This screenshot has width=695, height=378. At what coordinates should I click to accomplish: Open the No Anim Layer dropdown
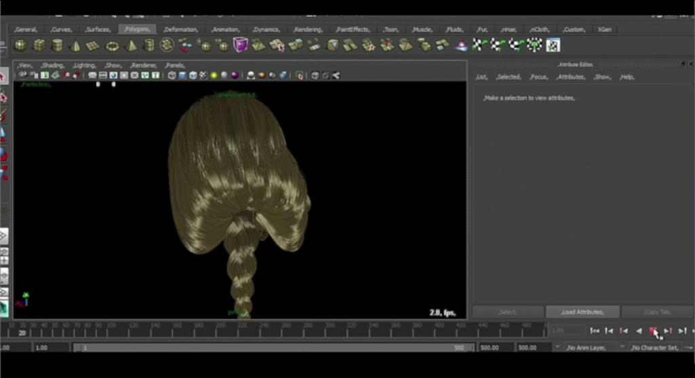tap(587, 347)
